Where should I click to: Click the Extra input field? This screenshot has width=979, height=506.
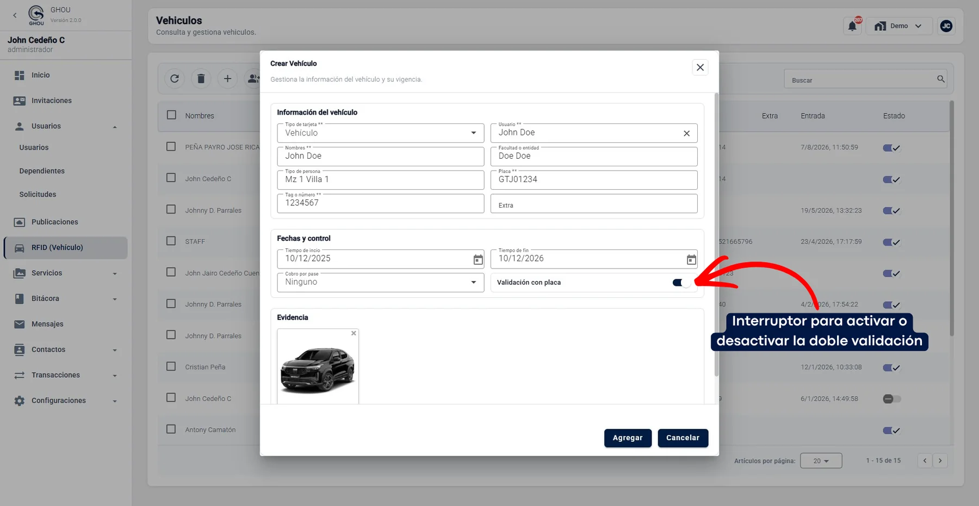pyautogui.click(x=593, y=204)
